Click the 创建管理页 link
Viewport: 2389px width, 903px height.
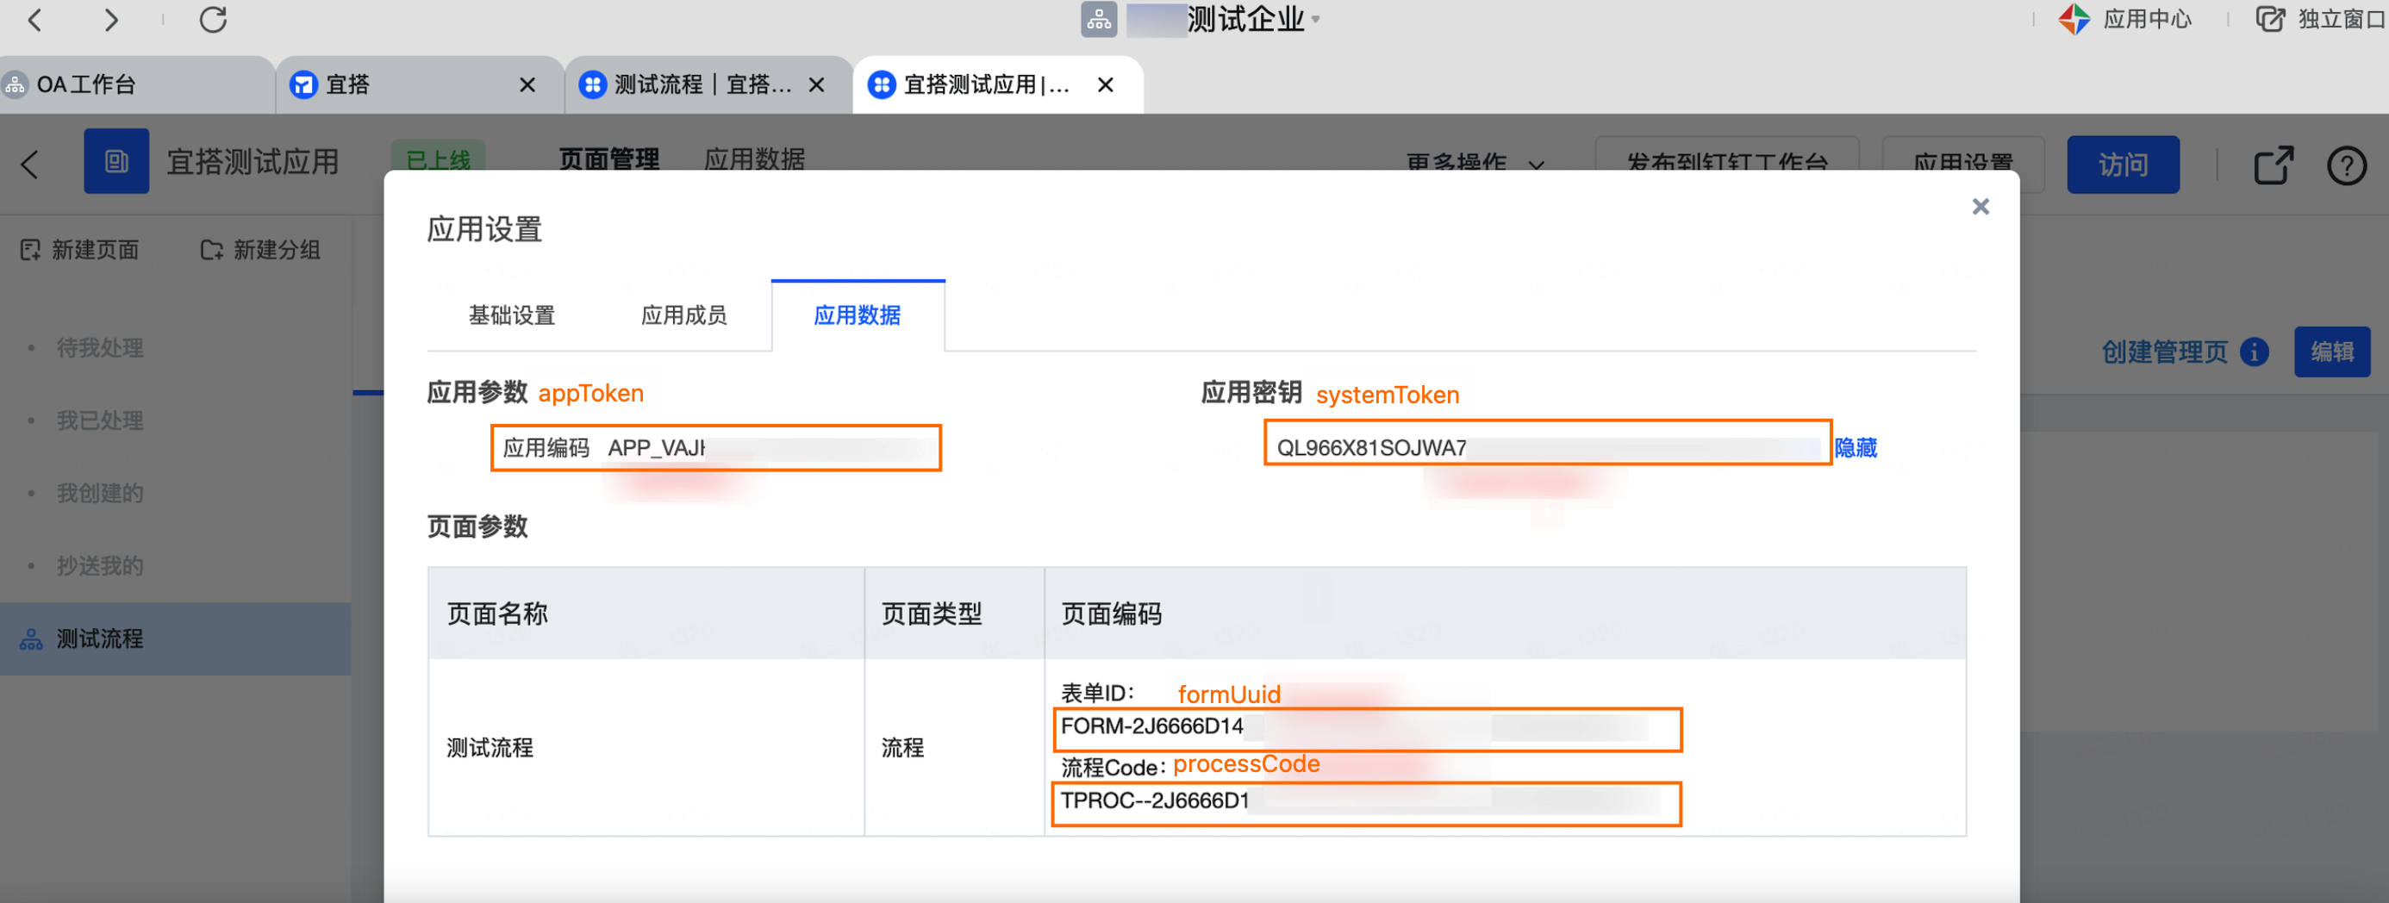pyautogui.click(x=2164, y=352)
